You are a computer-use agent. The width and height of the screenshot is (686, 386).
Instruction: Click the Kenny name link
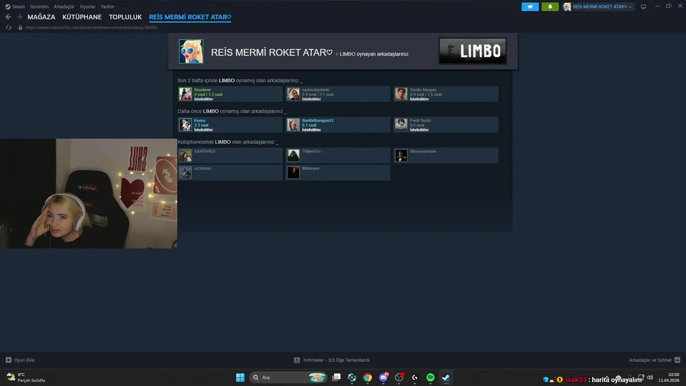coord(200,121)
